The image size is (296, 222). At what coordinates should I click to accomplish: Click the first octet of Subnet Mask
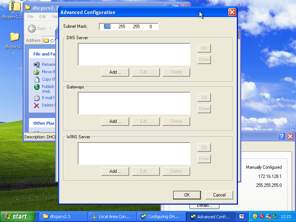point(107,27)
